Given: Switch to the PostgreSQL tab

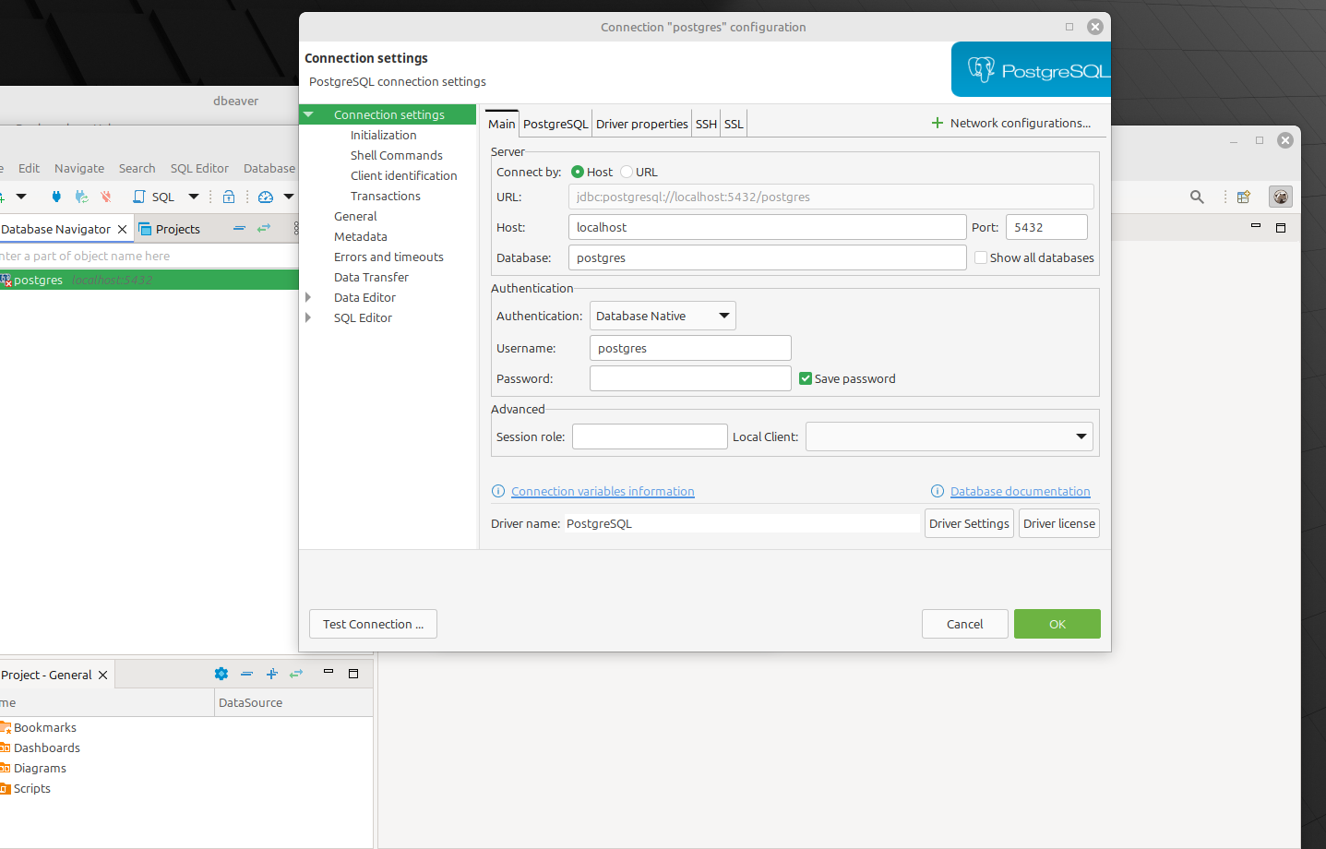Looking at the screenshot, I should pos(555,124).
